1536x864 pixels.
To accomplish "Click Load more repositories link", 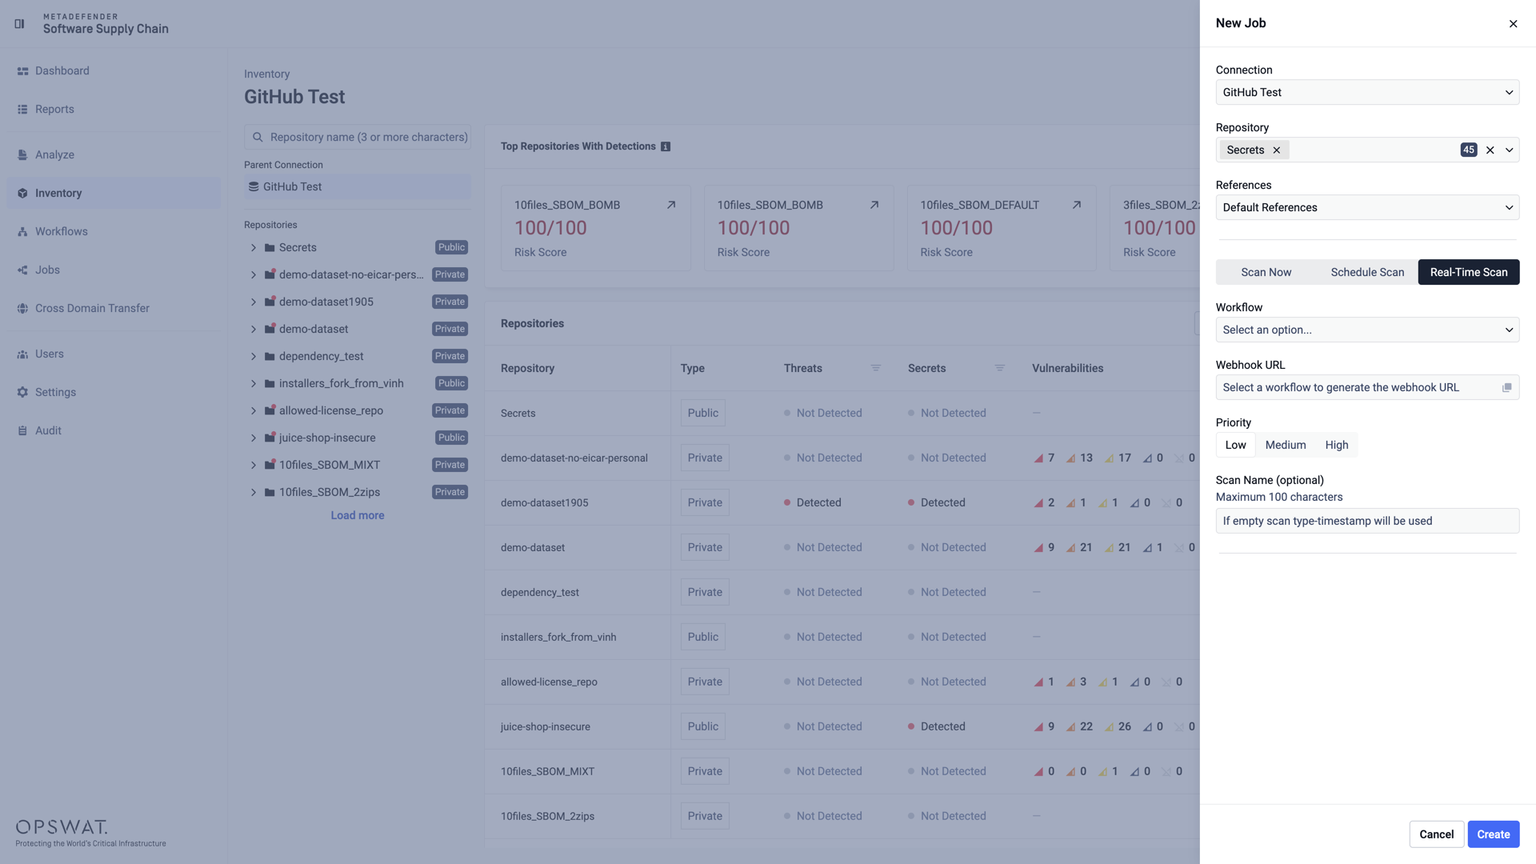I will (358, 515).
